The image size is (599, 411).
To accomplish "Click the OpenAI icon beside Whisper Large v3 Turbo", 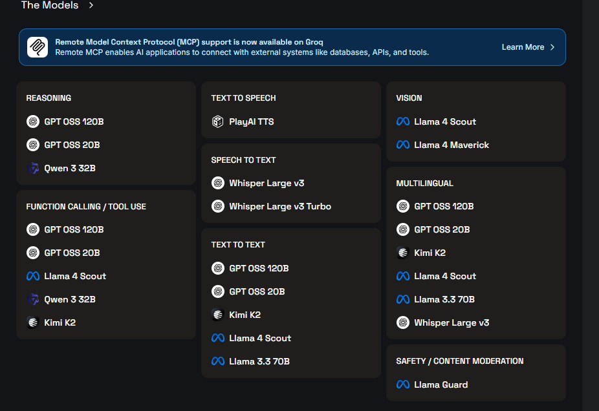I will point(218,206).
